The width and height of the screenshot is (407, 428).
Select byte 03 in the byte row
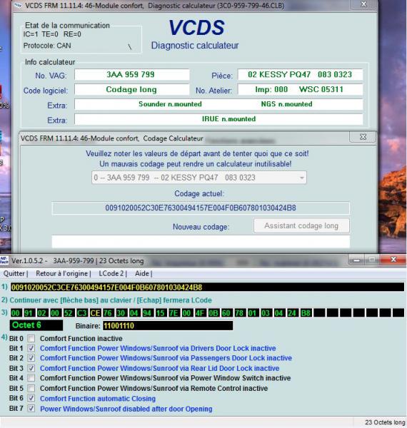click(x=266, y=313)
